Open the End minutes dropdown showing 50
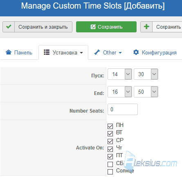Screen dimensions: 182x181 click(146, 92)
